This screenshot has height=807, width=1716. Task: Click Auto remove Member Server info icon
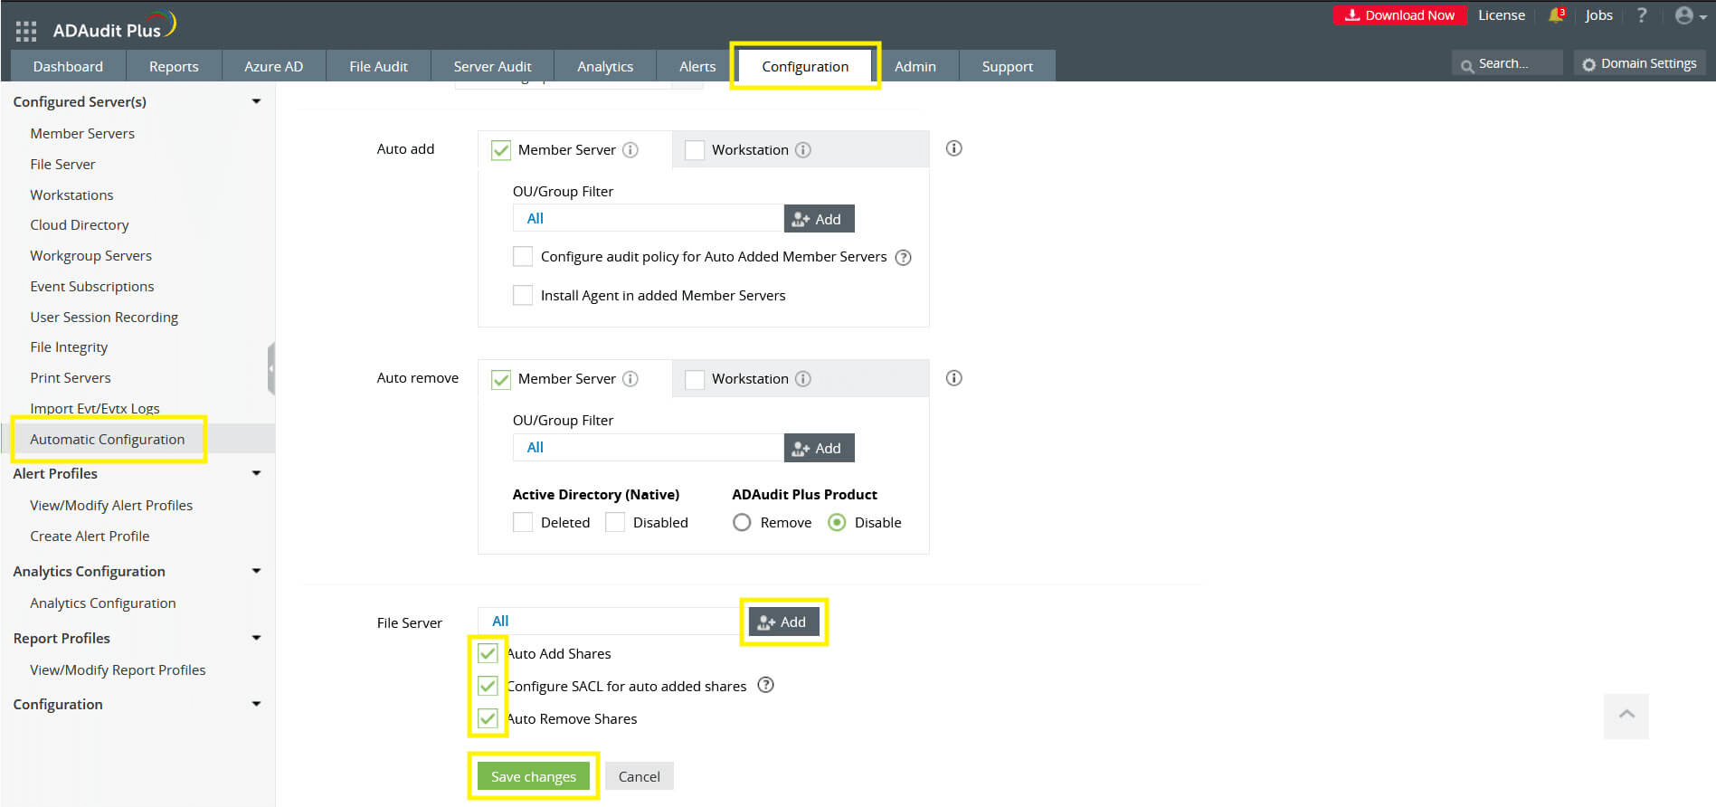tap(630, 379)
